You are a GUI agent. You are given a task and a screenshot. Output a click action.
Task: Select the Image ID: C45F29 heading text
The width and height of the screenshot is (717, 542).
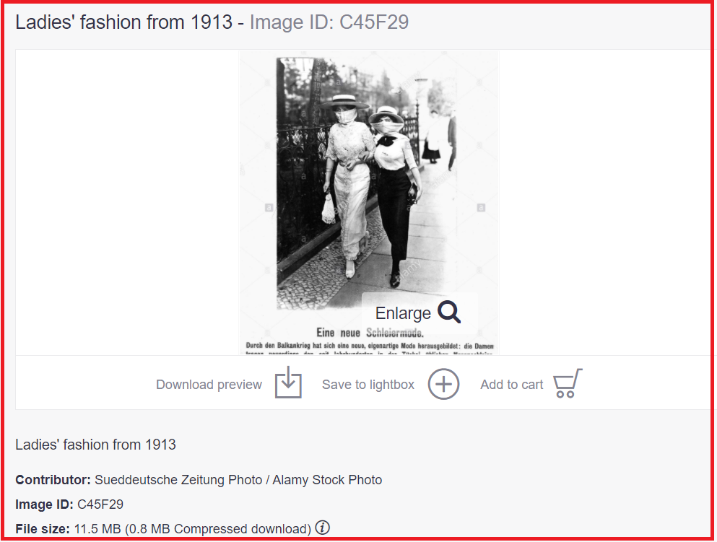point(329,22)
